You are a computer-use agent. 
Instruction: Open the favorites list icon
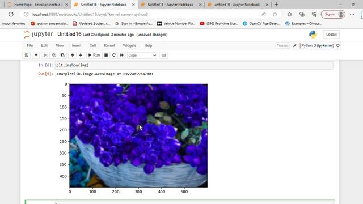pos(290,14)
